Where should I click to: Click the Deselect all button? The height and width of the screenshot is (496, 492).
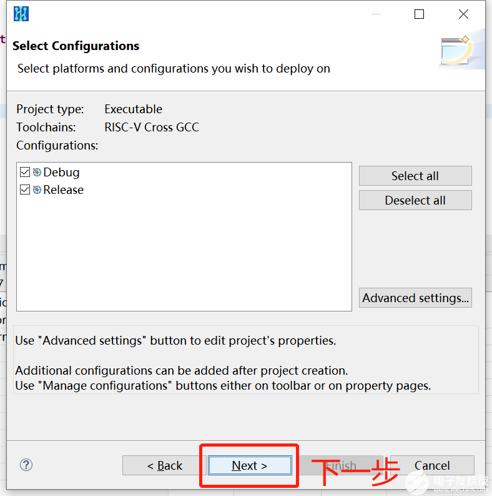[415, 200]
